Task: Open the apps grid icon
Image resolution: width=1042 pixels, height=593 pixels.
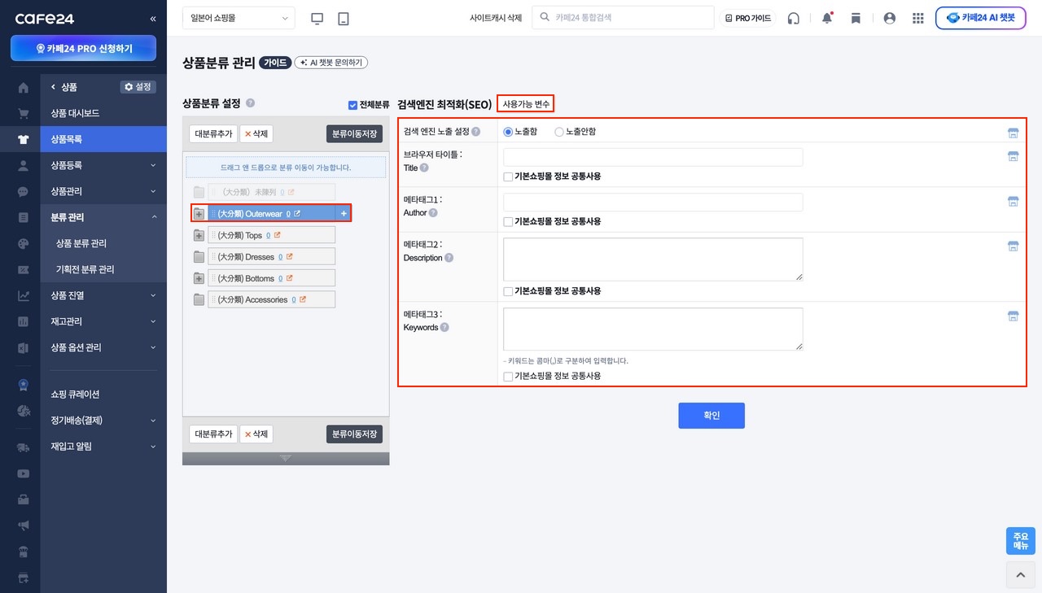Action: [x=918, y=18]
